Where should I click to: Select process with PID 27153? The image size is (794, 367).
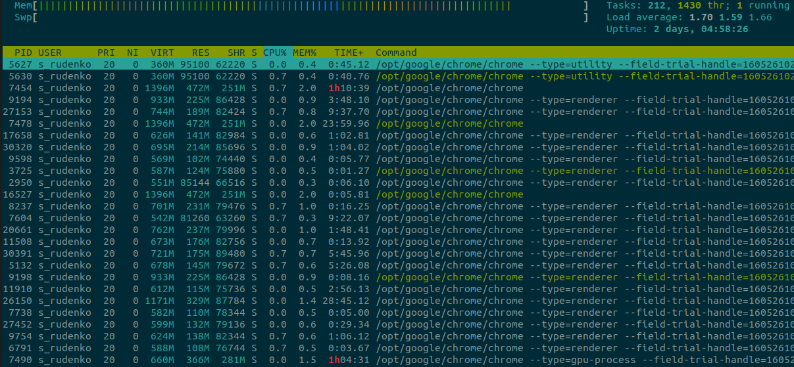click(397, 112)
